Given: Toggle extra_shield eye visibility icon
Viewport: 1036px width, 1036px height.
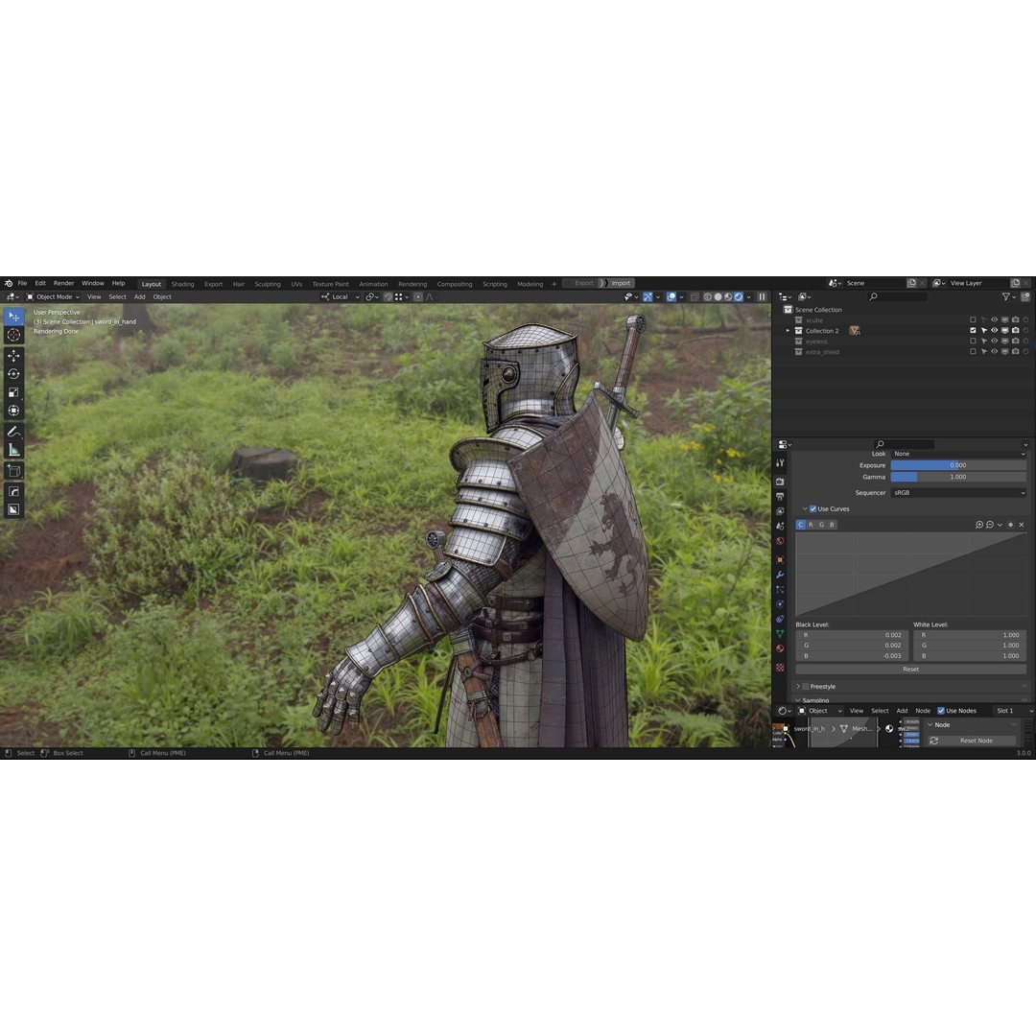Looking at the screenshot, I should [995, 351].
